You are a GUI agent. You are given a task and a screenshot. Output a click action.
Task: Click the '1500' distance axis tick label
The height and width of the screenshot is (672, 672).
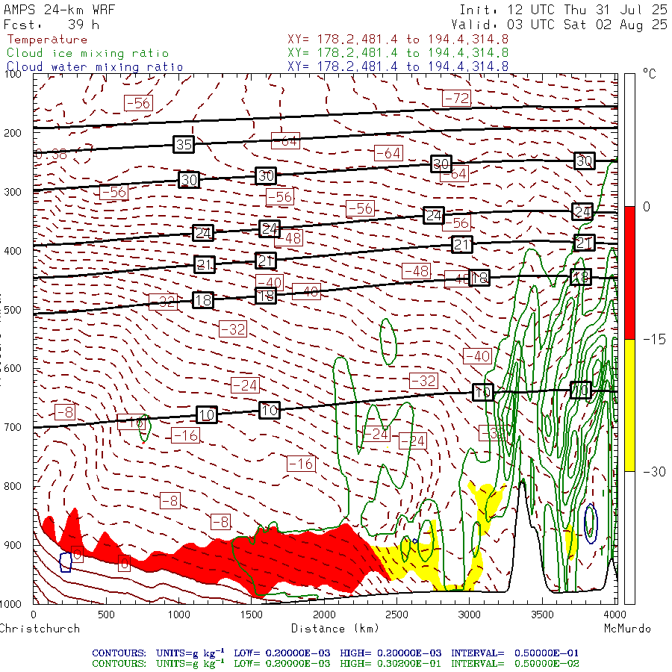[x=251, y=615]
